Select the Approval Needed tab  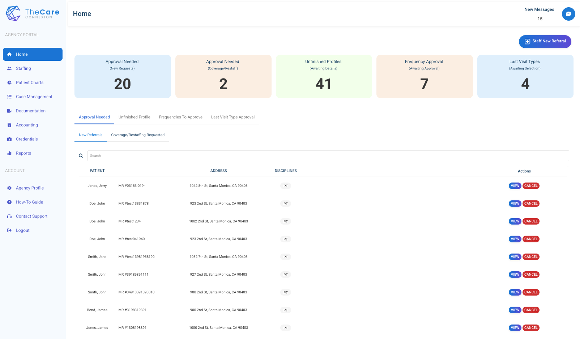pos(94,117)
